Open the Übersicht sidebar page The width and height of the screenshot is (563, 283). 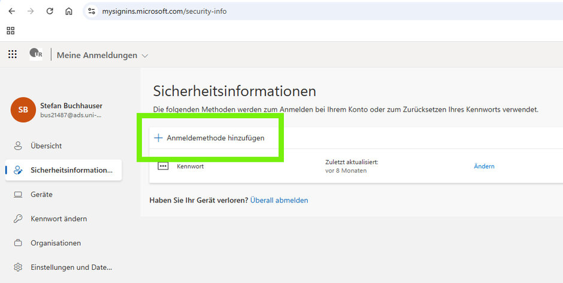coord(46,146)
